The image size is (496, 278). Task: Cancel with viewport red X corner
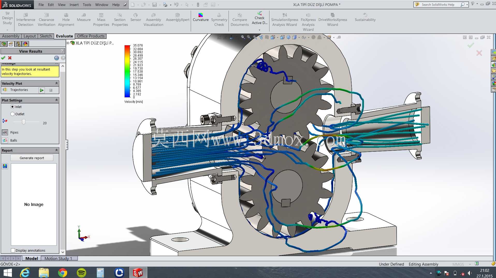479,53
